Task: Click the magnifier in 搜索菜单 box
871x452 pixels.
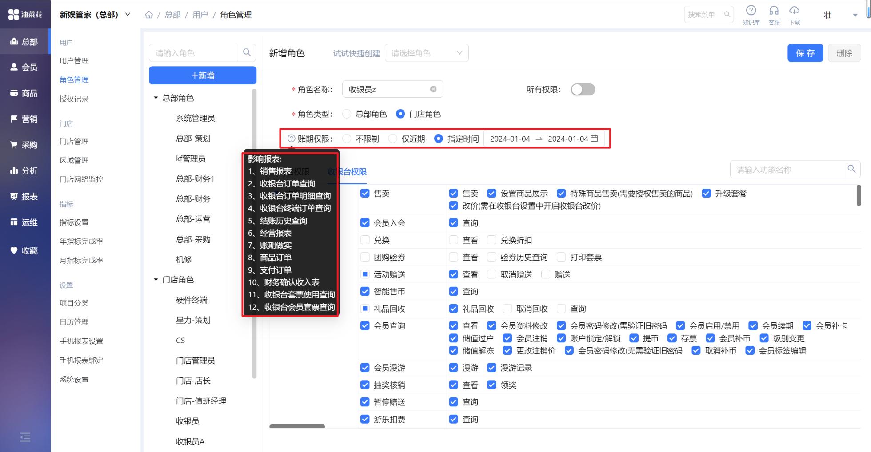Action: [x=727, y=15]
